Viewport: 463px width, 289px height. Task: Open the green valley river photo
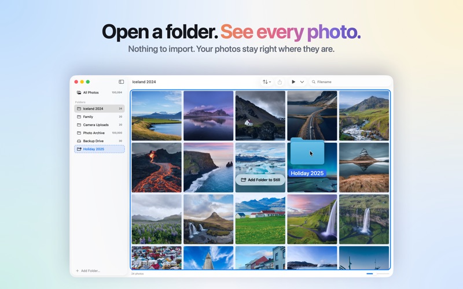tap(364, 116)
